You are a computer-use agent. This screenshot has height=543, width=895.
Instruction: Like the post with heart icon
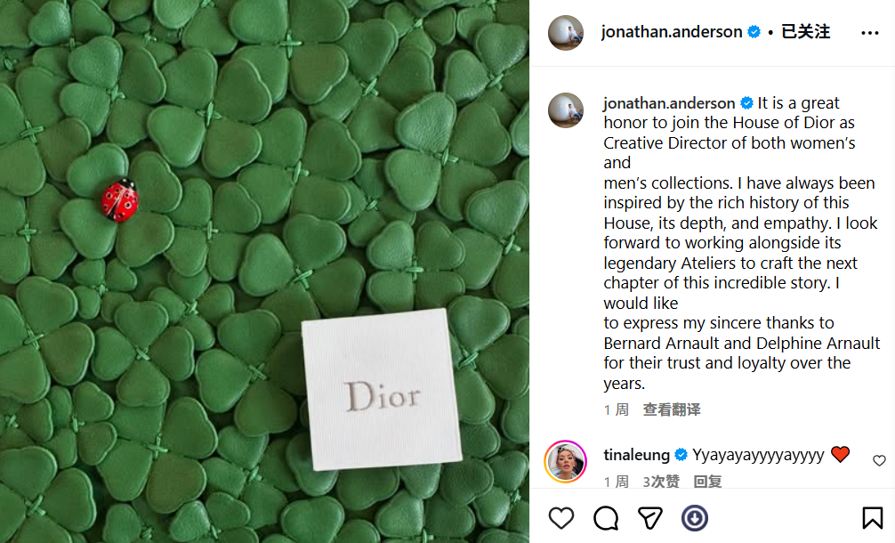pos(561,518)
